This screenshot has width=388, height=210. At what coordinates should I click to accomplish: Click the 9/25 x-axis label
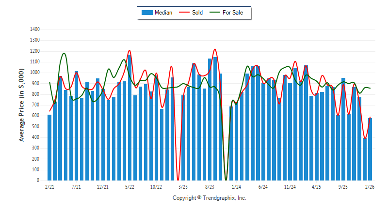343,186
